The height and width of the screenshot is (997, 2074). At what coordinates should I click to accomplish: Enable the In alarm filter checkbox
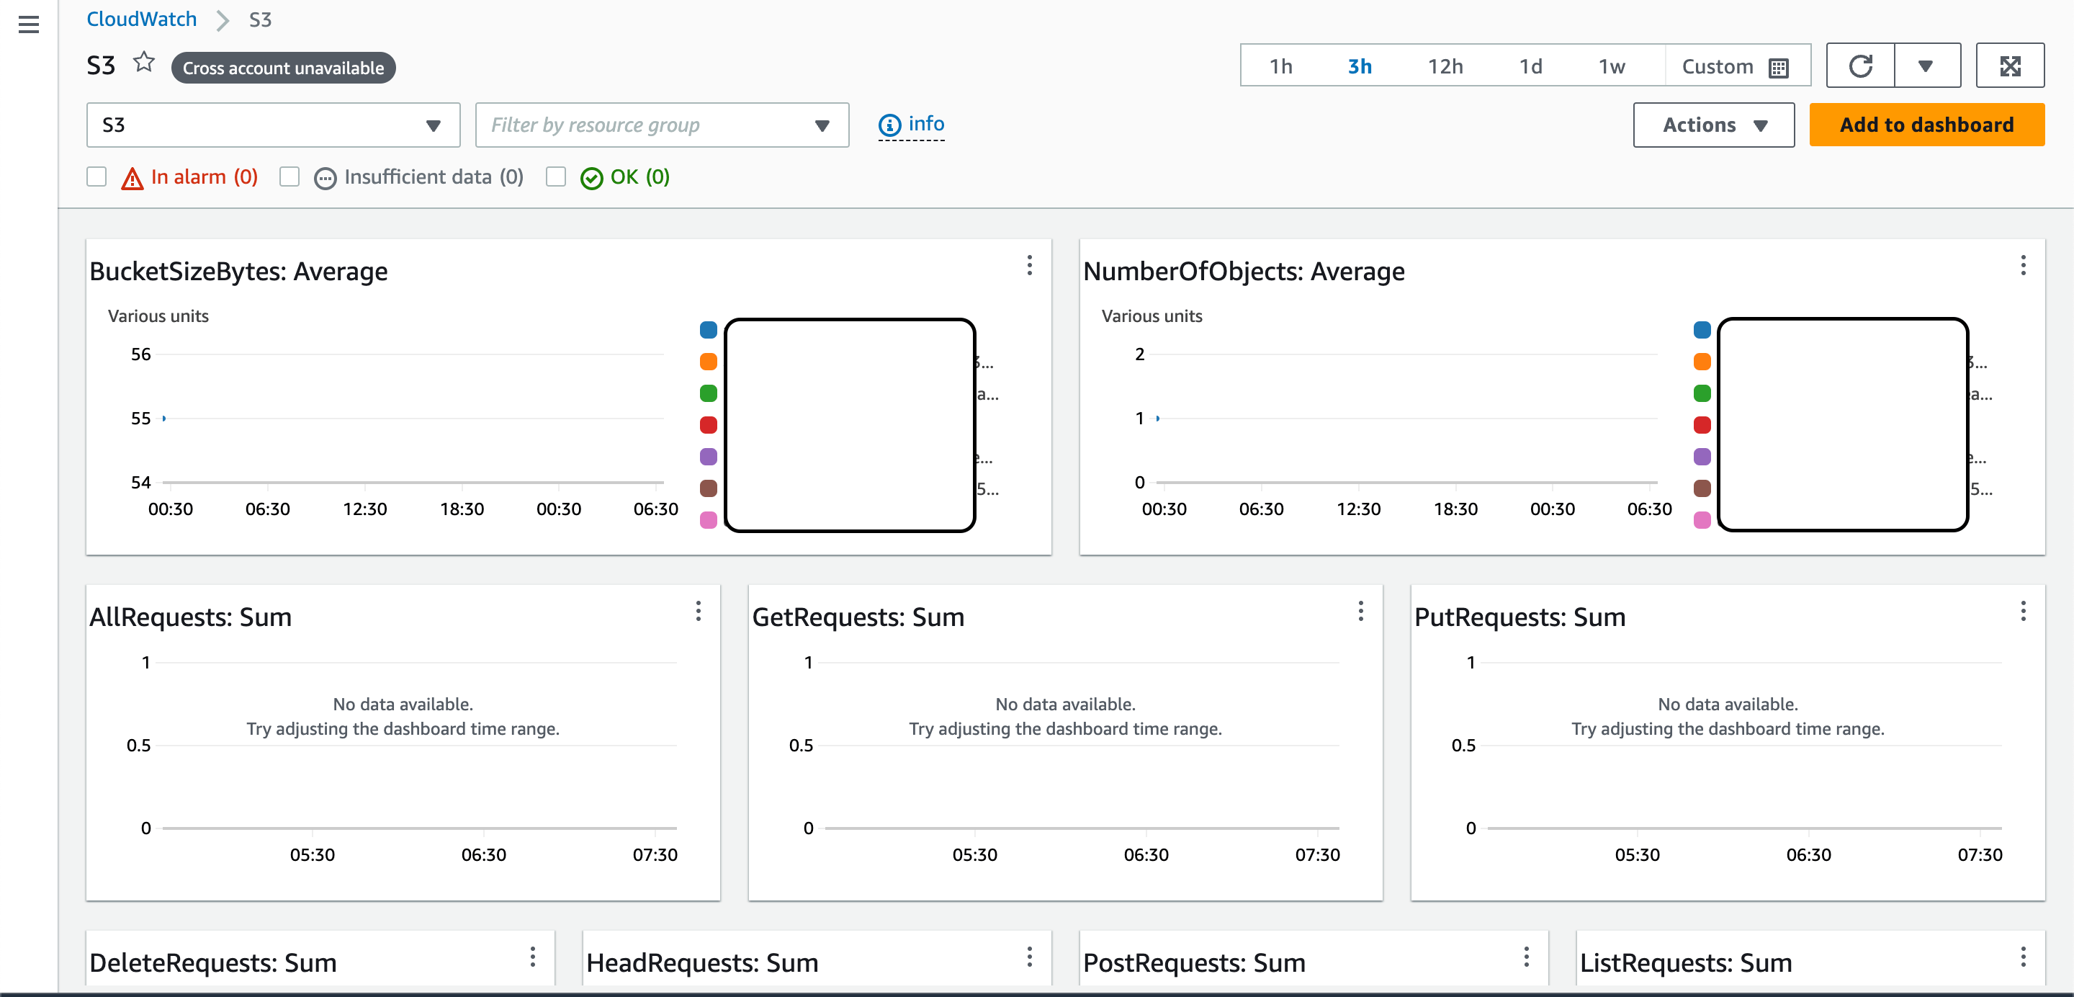96,176
